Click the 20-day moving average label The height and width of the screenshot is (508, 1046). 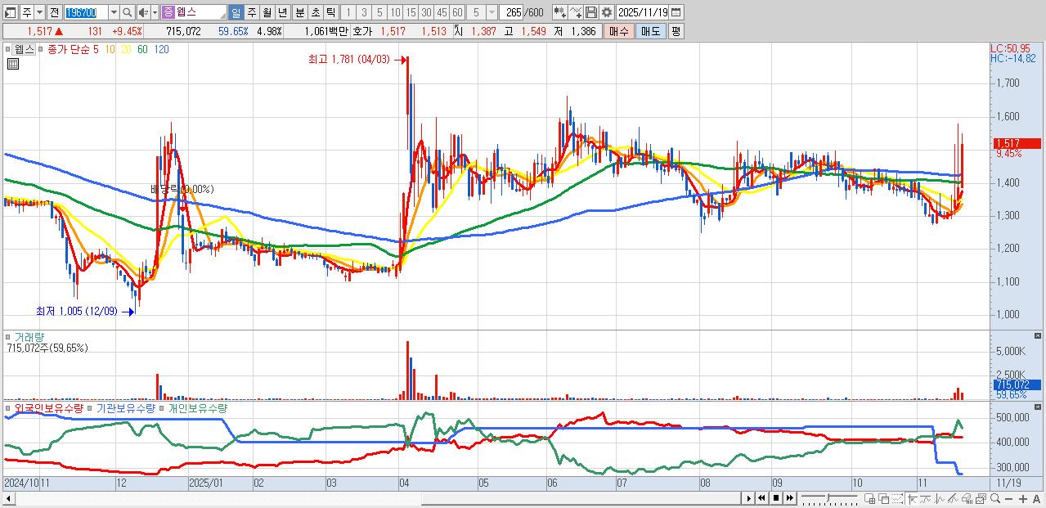(126, 49)
